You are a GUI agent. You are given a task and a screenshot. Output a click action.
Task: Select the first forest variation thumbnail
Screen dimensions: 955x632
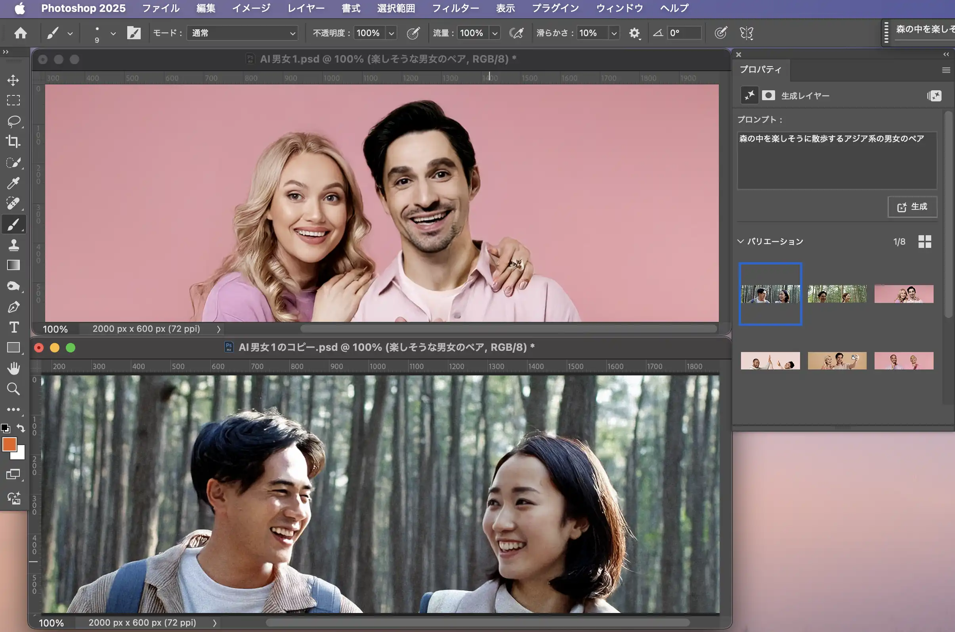770,294
